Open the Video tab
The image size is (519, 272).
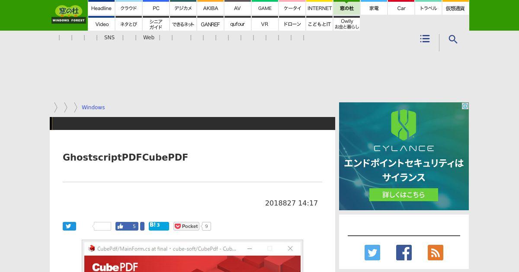(x=101, y=23)
